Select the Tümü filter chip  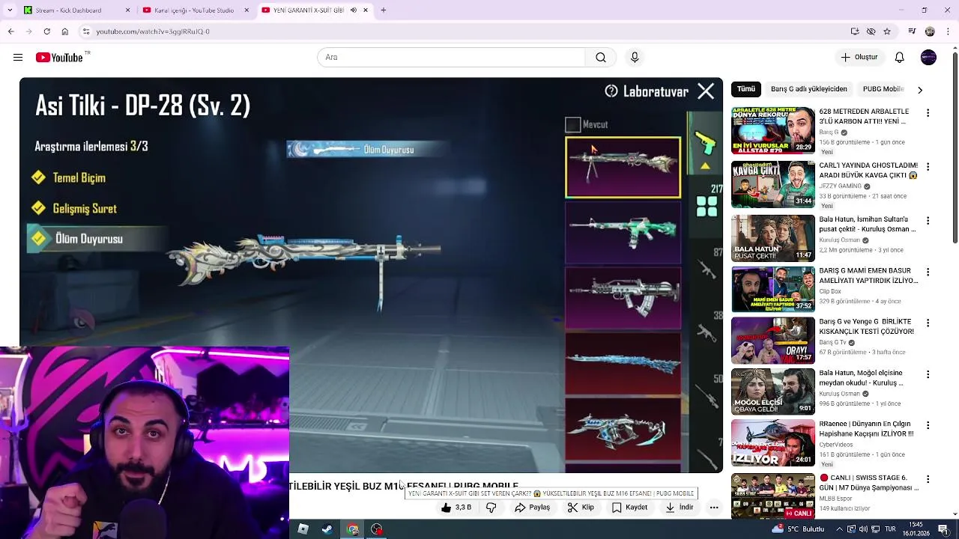[746, 89]
